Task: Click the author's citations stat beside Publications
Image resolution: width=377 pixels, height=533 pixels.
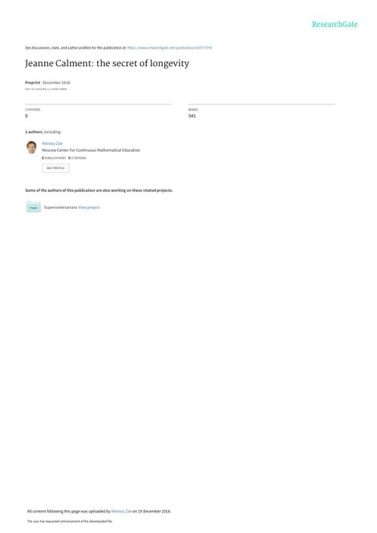Action: point(77,158)
